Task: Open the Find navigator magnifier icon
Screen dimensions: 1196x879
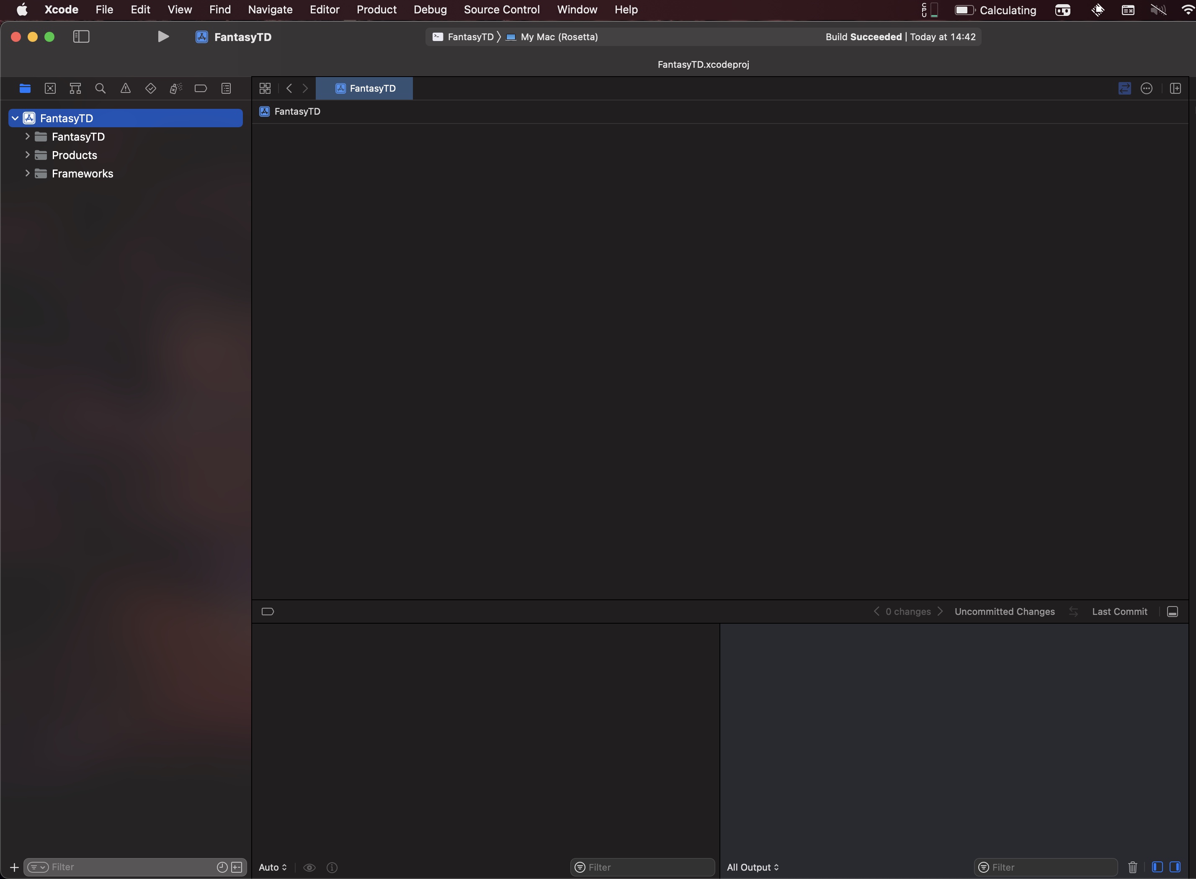Action: coord(100,88)
